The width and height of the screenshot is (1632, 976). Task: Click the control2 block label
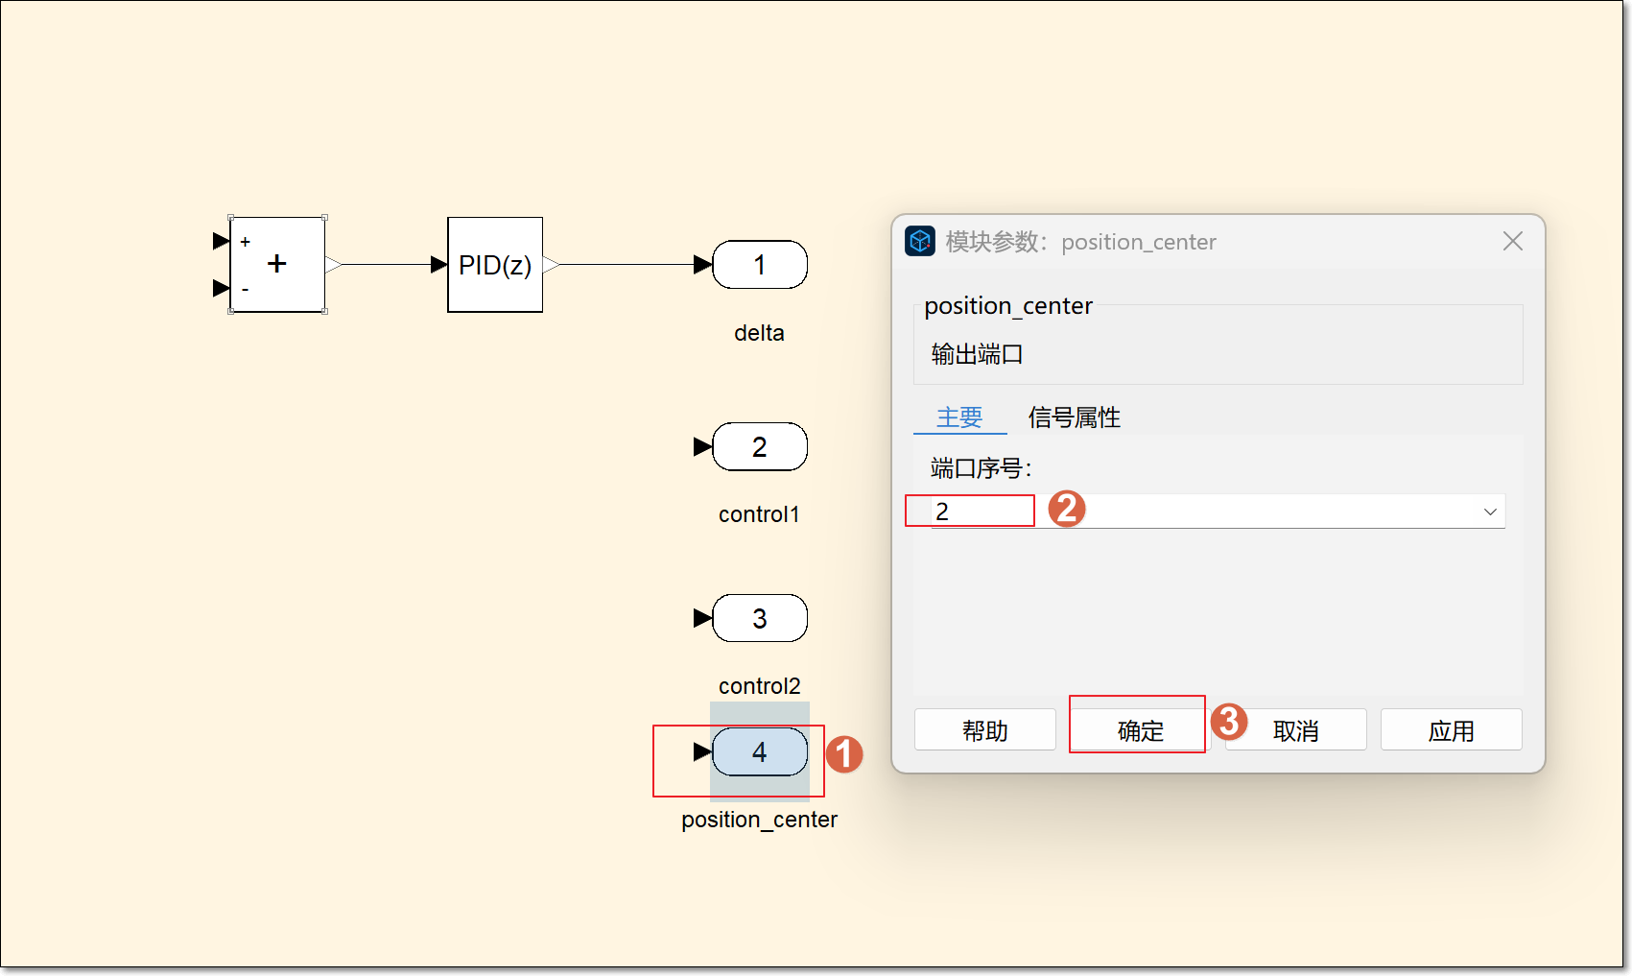click(x=759, y=686)
